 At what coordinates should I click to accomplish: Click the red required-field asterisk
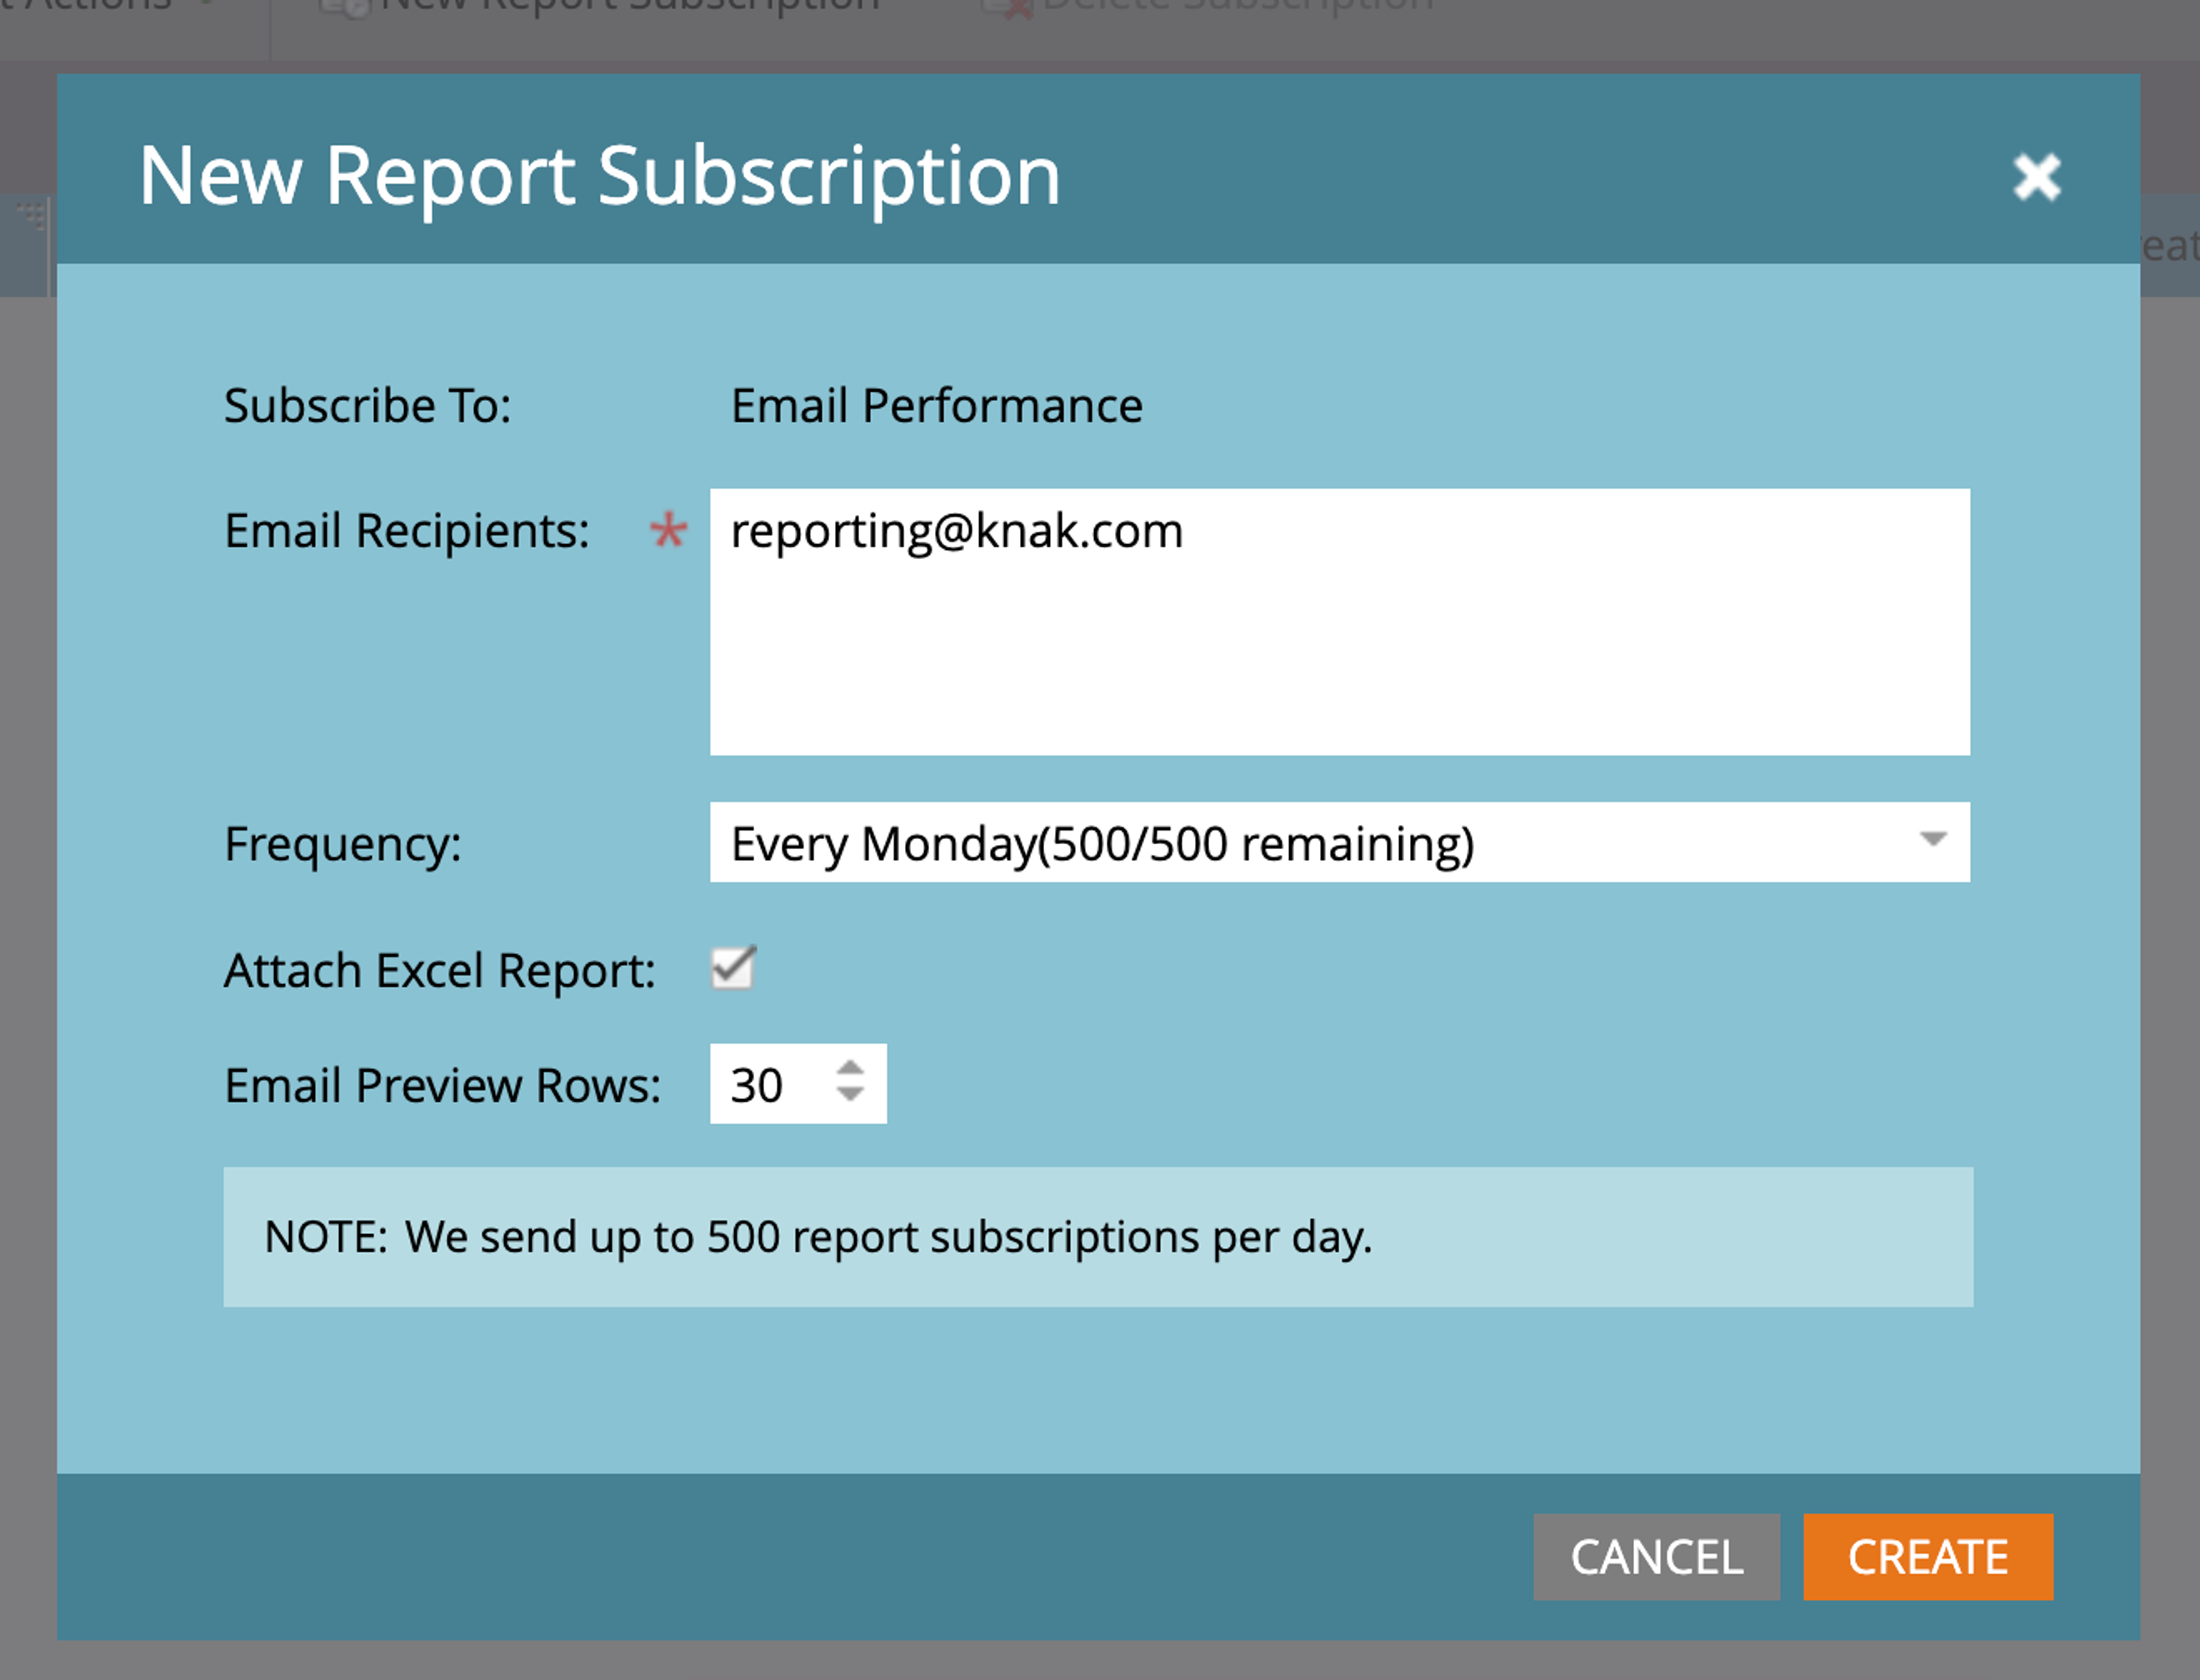click(x=668, y=530)
